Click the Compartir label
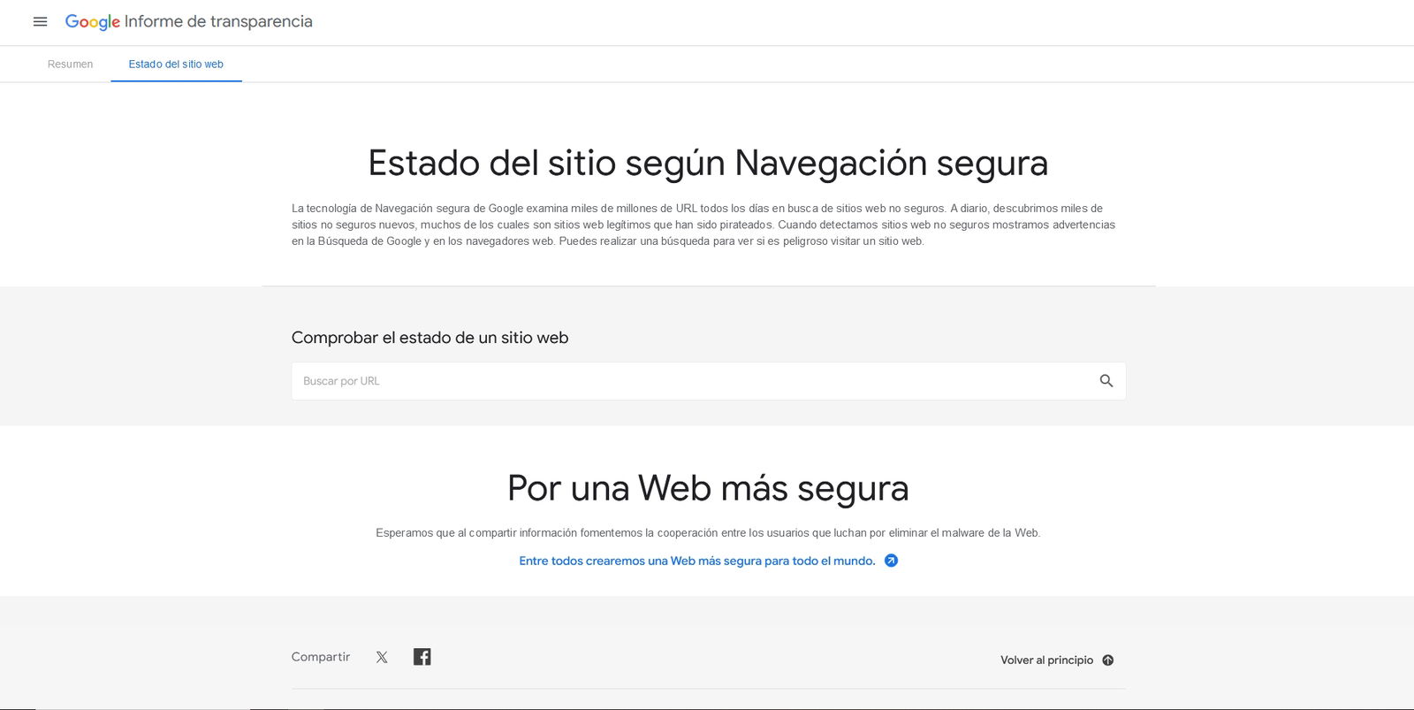This screenshot has width=1414, height=710. [321, 657]
